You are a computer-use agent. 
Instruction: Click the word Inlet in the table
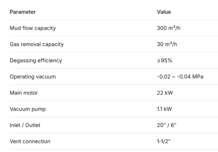click(15, 125)
